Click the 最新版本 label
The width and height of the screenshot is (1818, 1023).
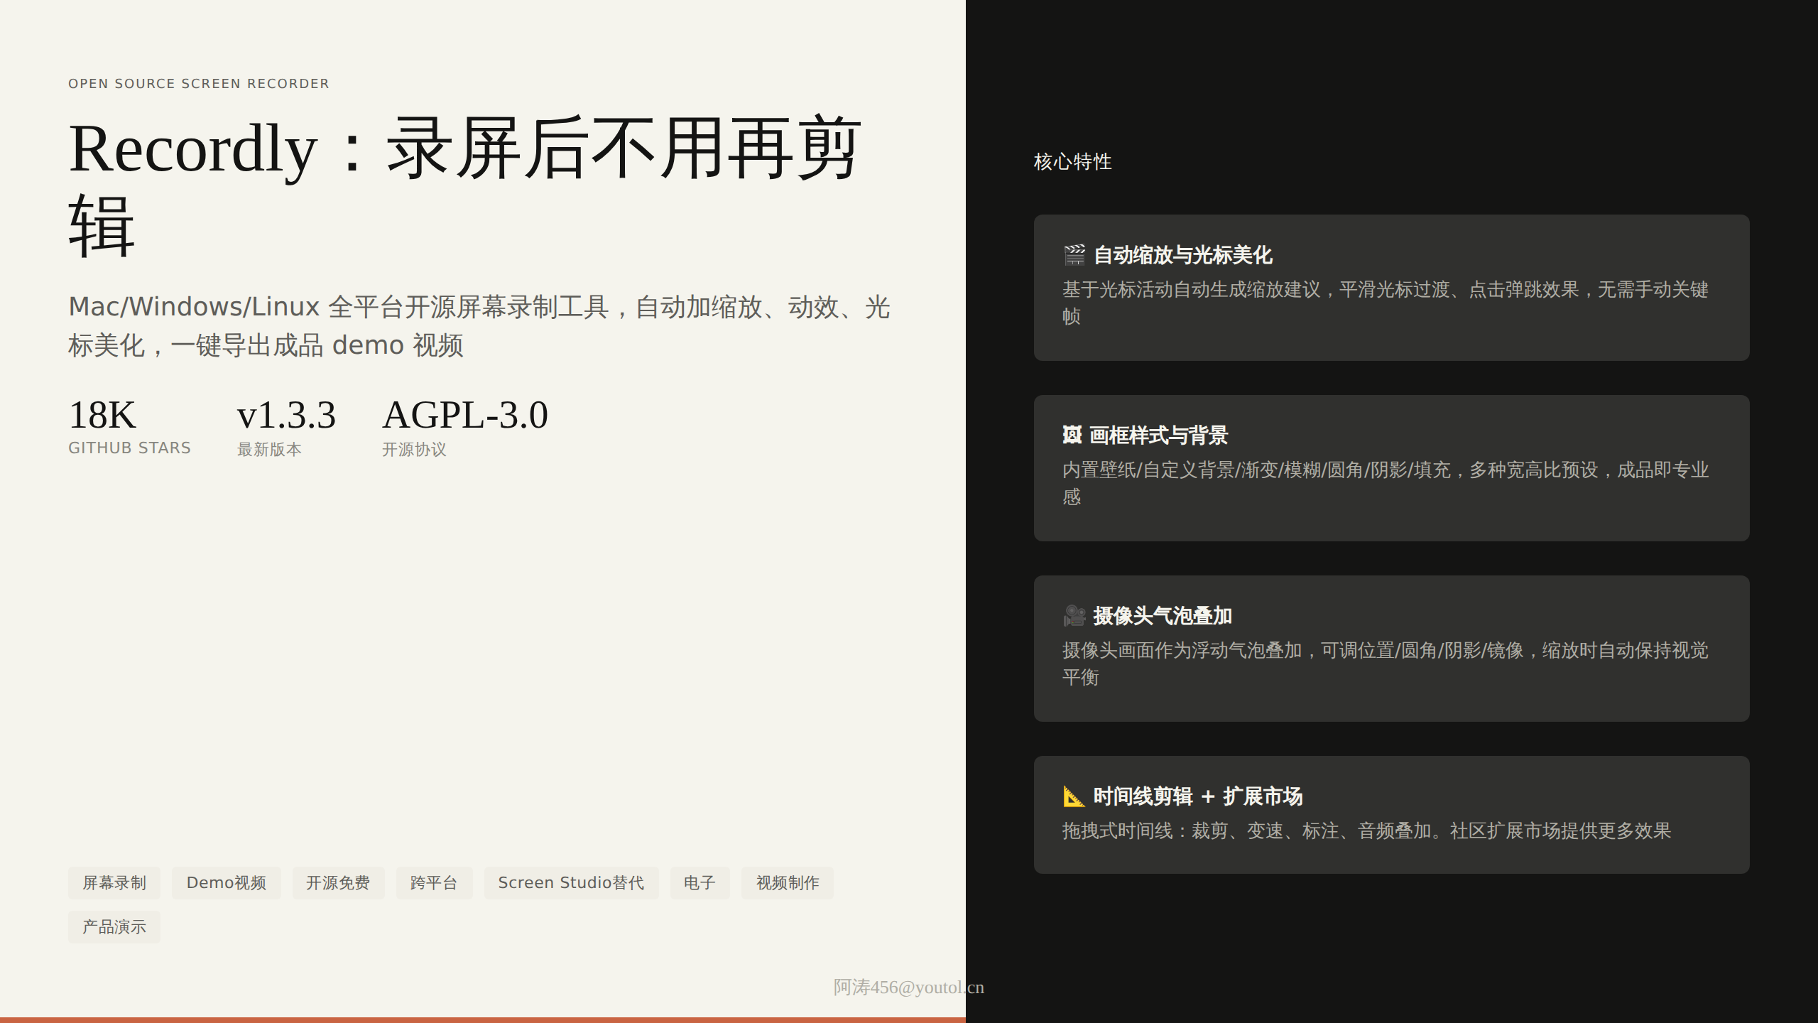coord(269,449)
